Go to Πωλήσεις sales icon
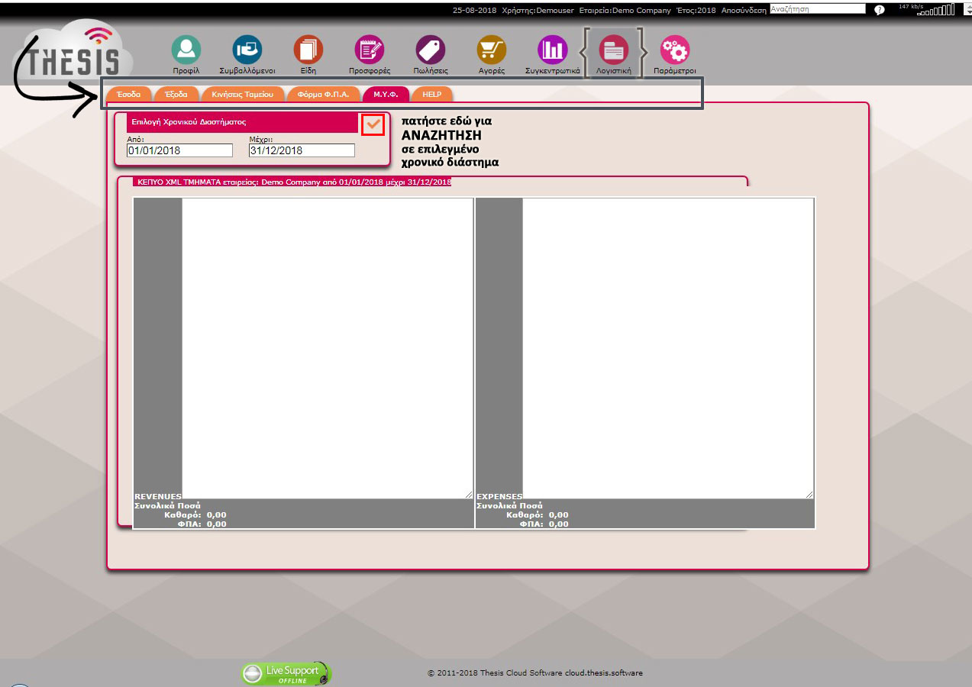Viewport: 972px width, 687px height. click(x=431, y=50)
